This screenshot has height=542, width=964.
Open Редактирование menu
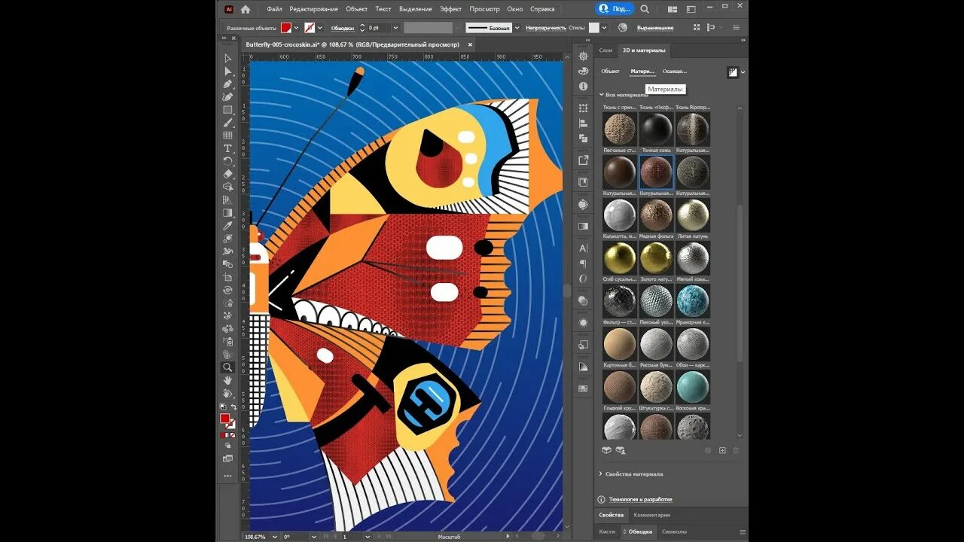tap(314, 9)
